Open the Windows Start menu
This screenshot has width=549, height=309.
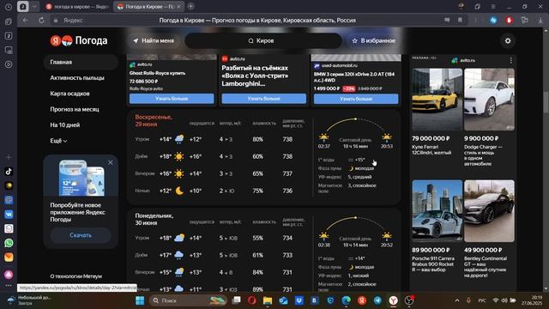[140, 300]
